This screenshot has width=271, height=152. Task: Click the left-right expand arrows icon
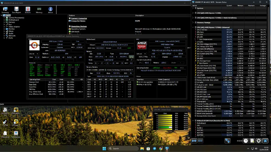point(194,141)
